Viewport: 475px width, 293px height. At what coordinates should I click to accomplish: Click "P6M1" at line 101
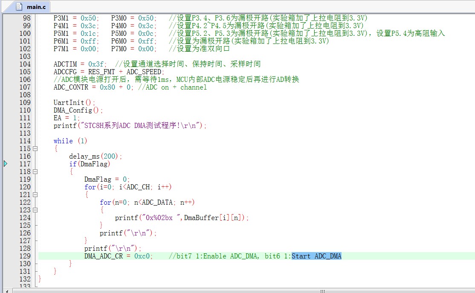click(61, 41)
